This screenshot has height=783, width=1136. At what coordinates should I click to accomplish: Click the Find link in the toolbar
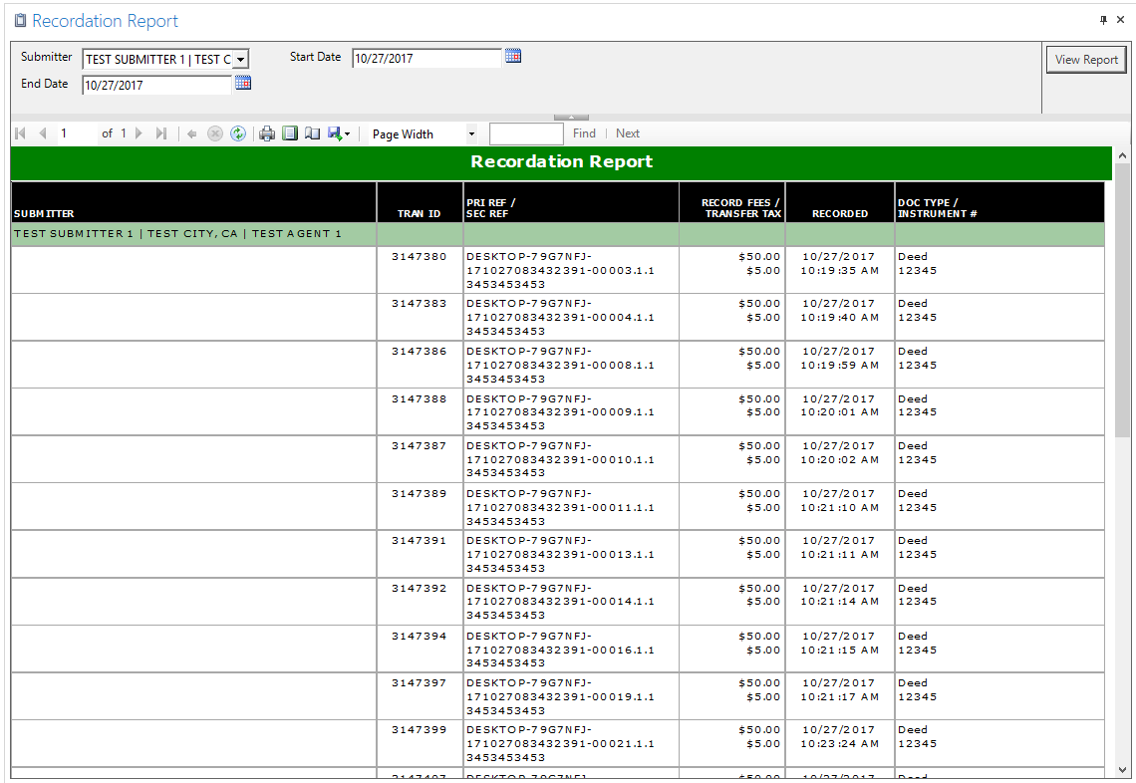pos(584,133)
